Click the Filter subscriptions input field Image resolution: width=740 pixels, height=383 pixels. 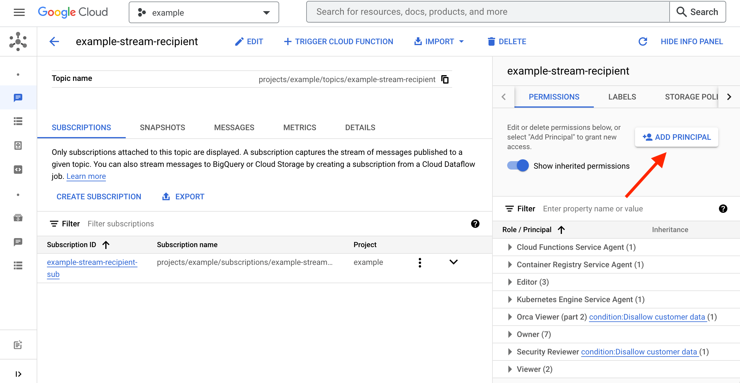[120, 224]
